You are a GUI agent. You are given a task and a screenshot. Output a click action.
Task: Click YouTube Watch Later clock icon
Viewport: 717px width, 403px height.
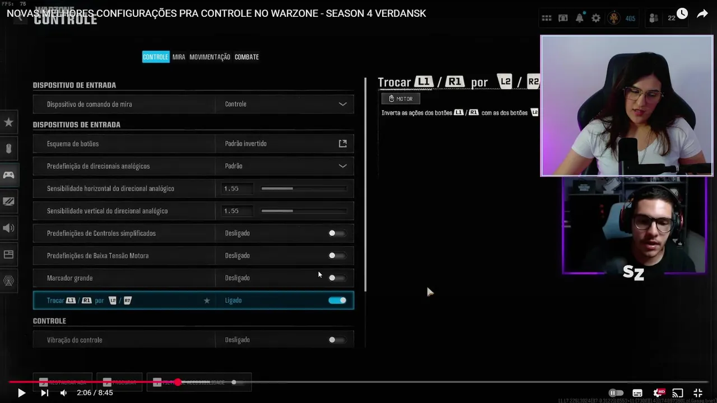(x=682, y=14)
